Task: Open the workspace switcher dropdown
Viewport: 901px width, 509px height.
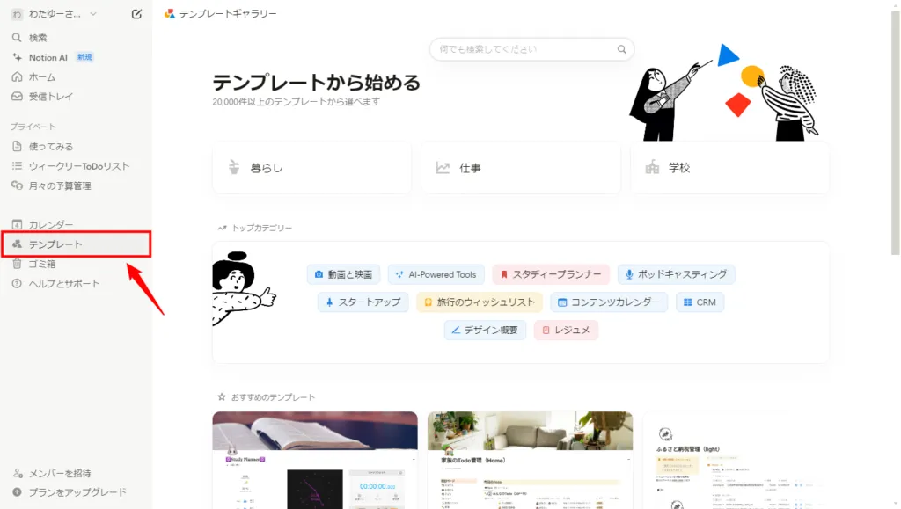Action: click(54, 14)
